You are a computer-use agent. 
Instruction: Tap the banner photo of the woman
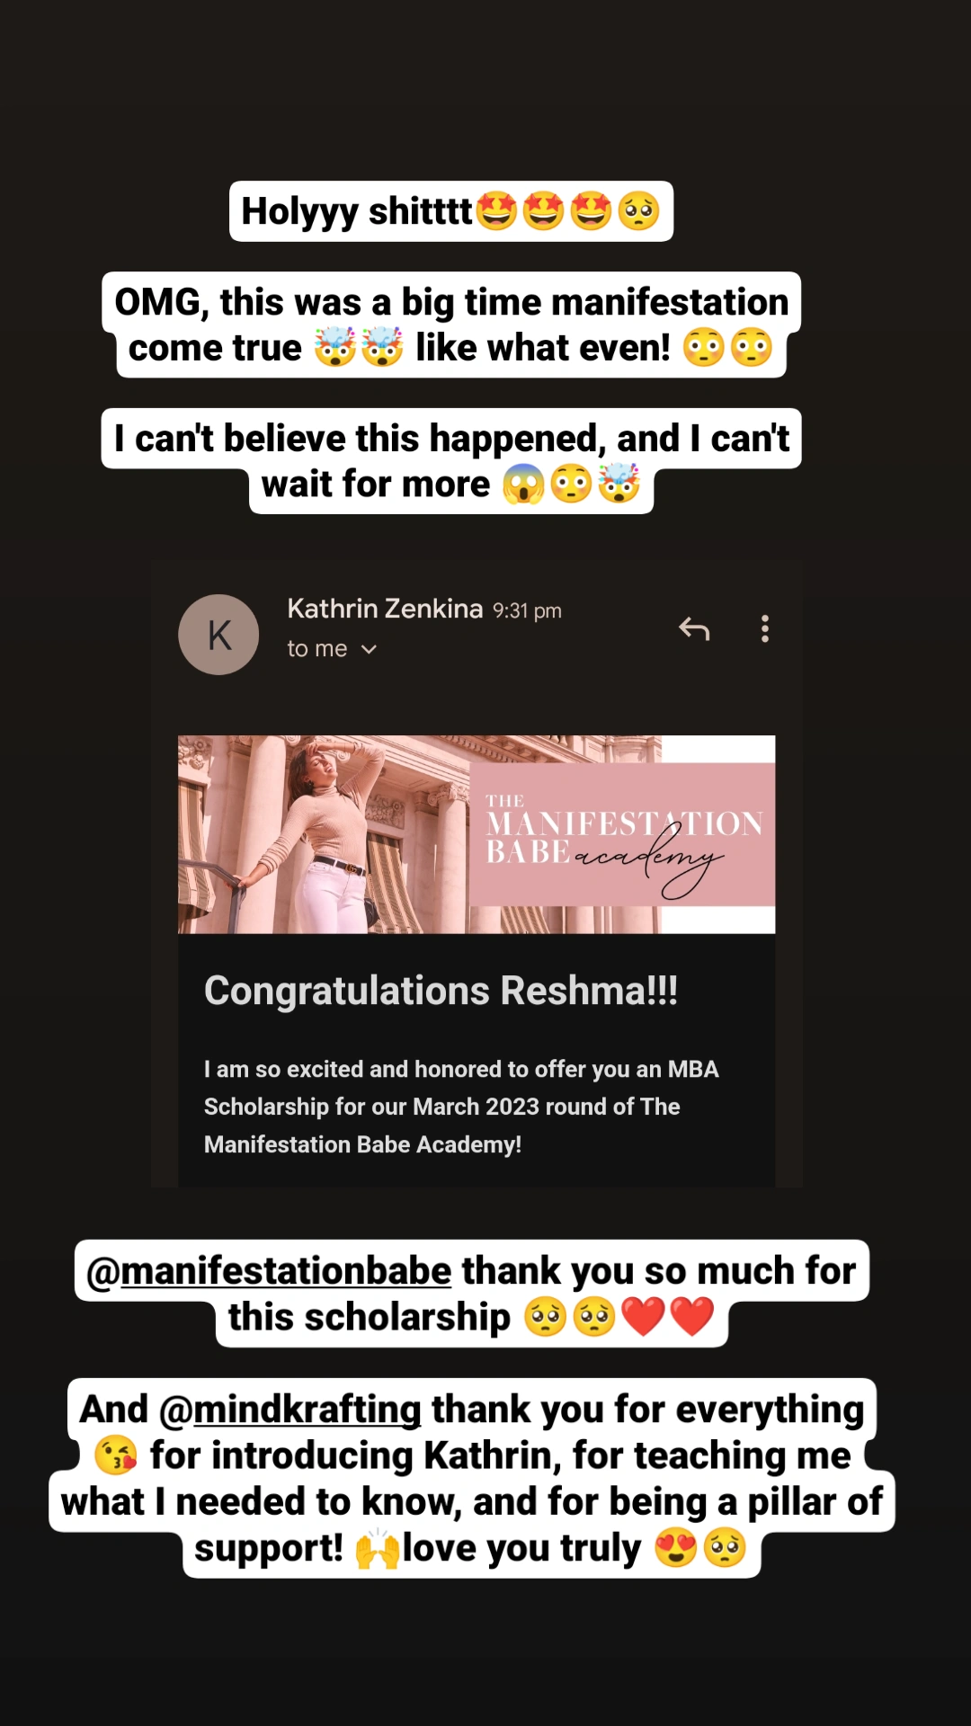pyautogui.click(x=324, y=834)
